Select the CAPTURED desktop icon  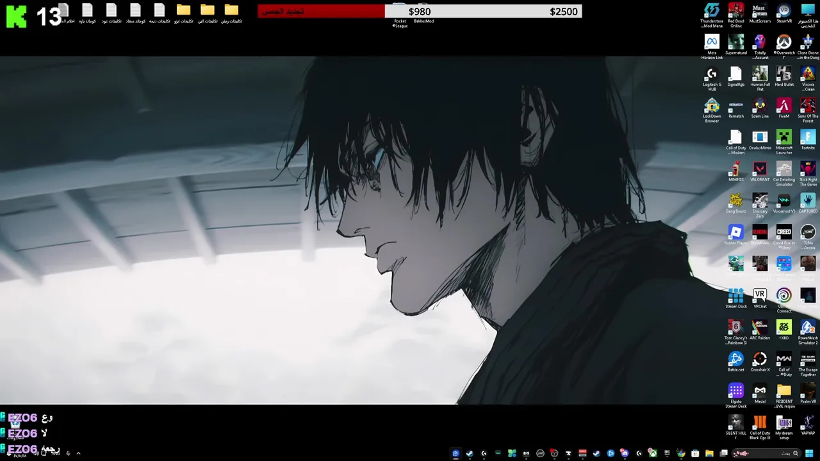(808, 204)
